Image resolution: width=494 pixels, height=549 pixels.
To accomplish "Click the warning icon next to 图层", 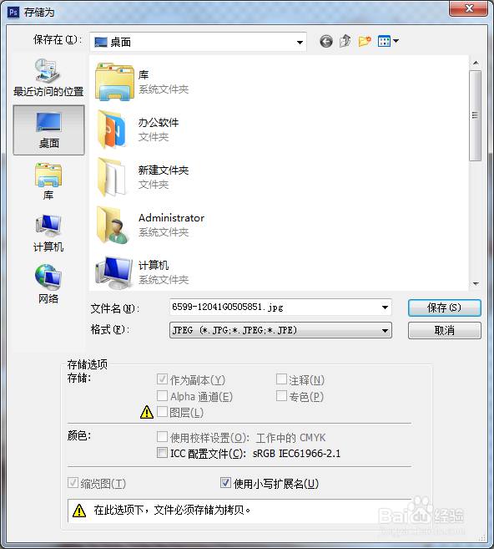I will click(x=147, y=412).
